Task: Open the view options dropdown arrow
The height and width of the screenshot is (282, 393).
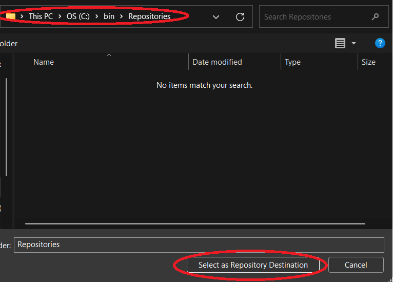Action: click(353, 44)
